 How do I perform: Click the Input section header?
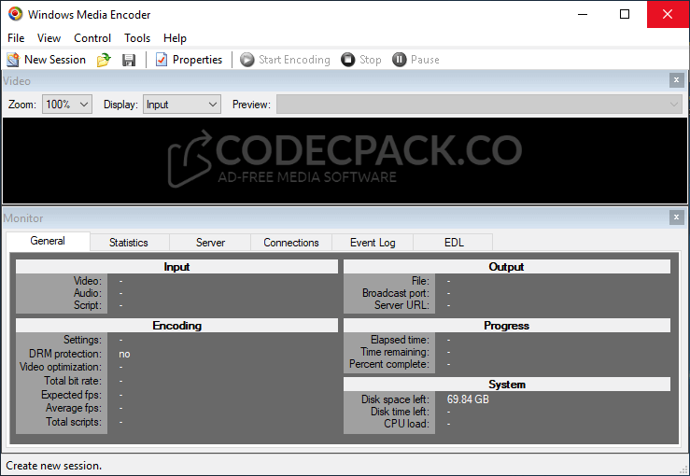176,267
